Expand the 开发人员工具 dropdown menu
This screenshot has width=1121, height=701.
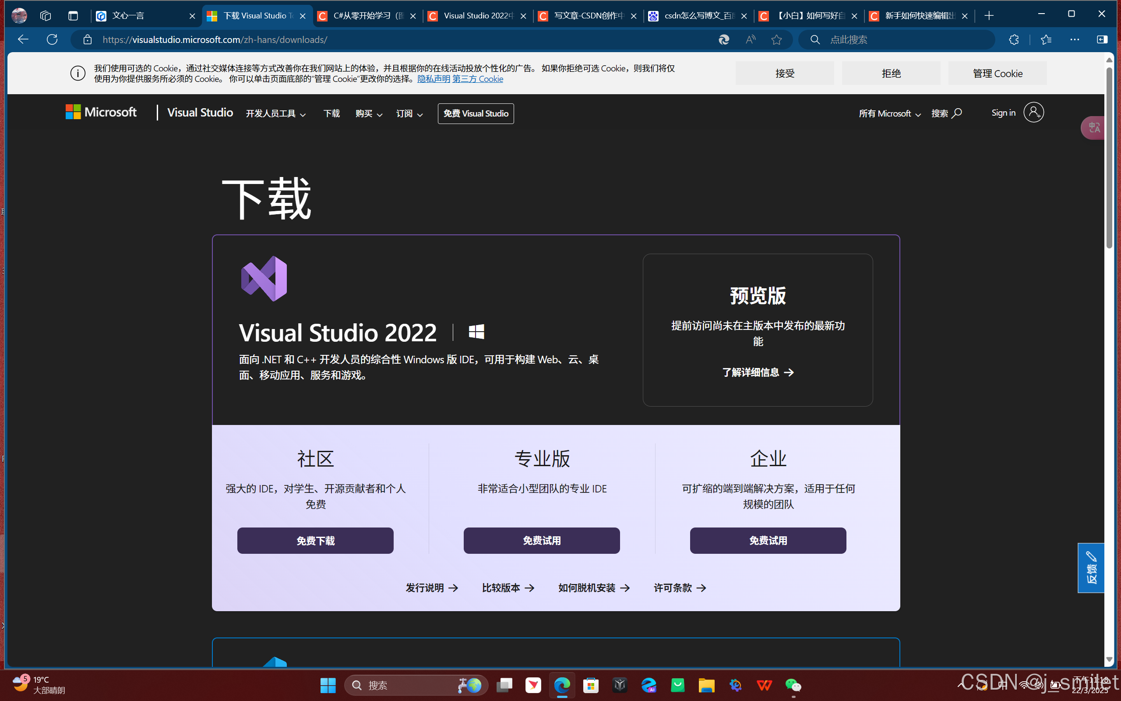(275, 113)
